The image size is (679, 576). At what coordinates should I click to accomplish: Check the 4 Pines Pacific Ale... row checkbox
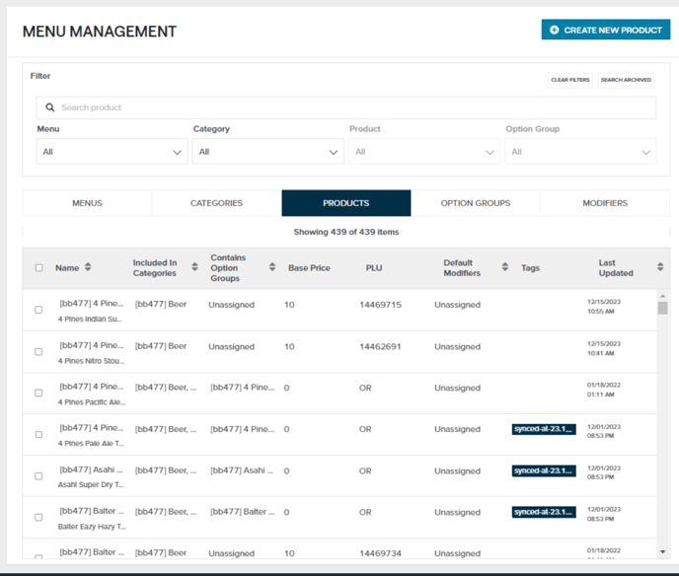pyautogui.click(x=38, y=393)
